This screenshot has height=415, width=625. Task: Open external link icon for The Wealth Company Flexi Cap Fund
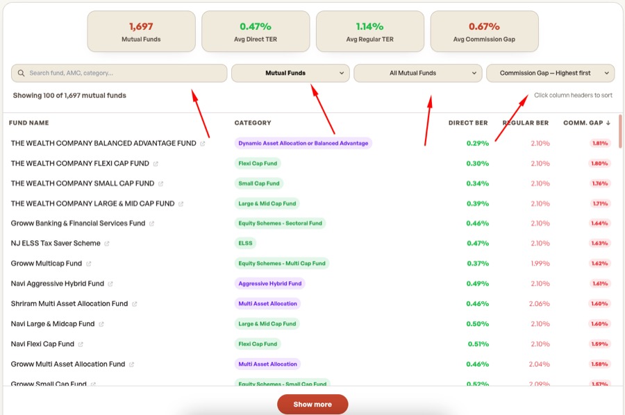(156, 164)
